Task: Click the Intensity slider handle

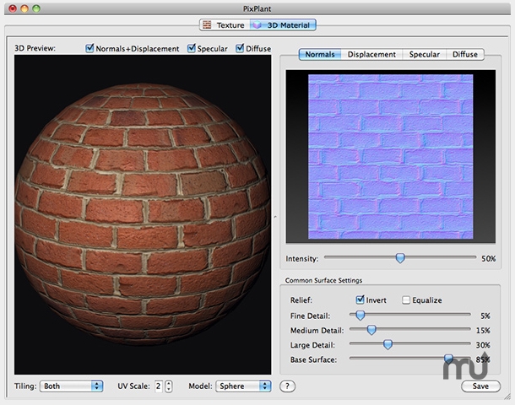Action: 400,258
